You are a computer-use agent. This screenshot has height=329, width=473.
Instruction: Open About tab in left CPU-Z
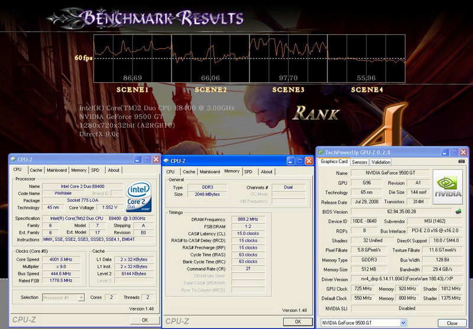[x=114, y=170]
